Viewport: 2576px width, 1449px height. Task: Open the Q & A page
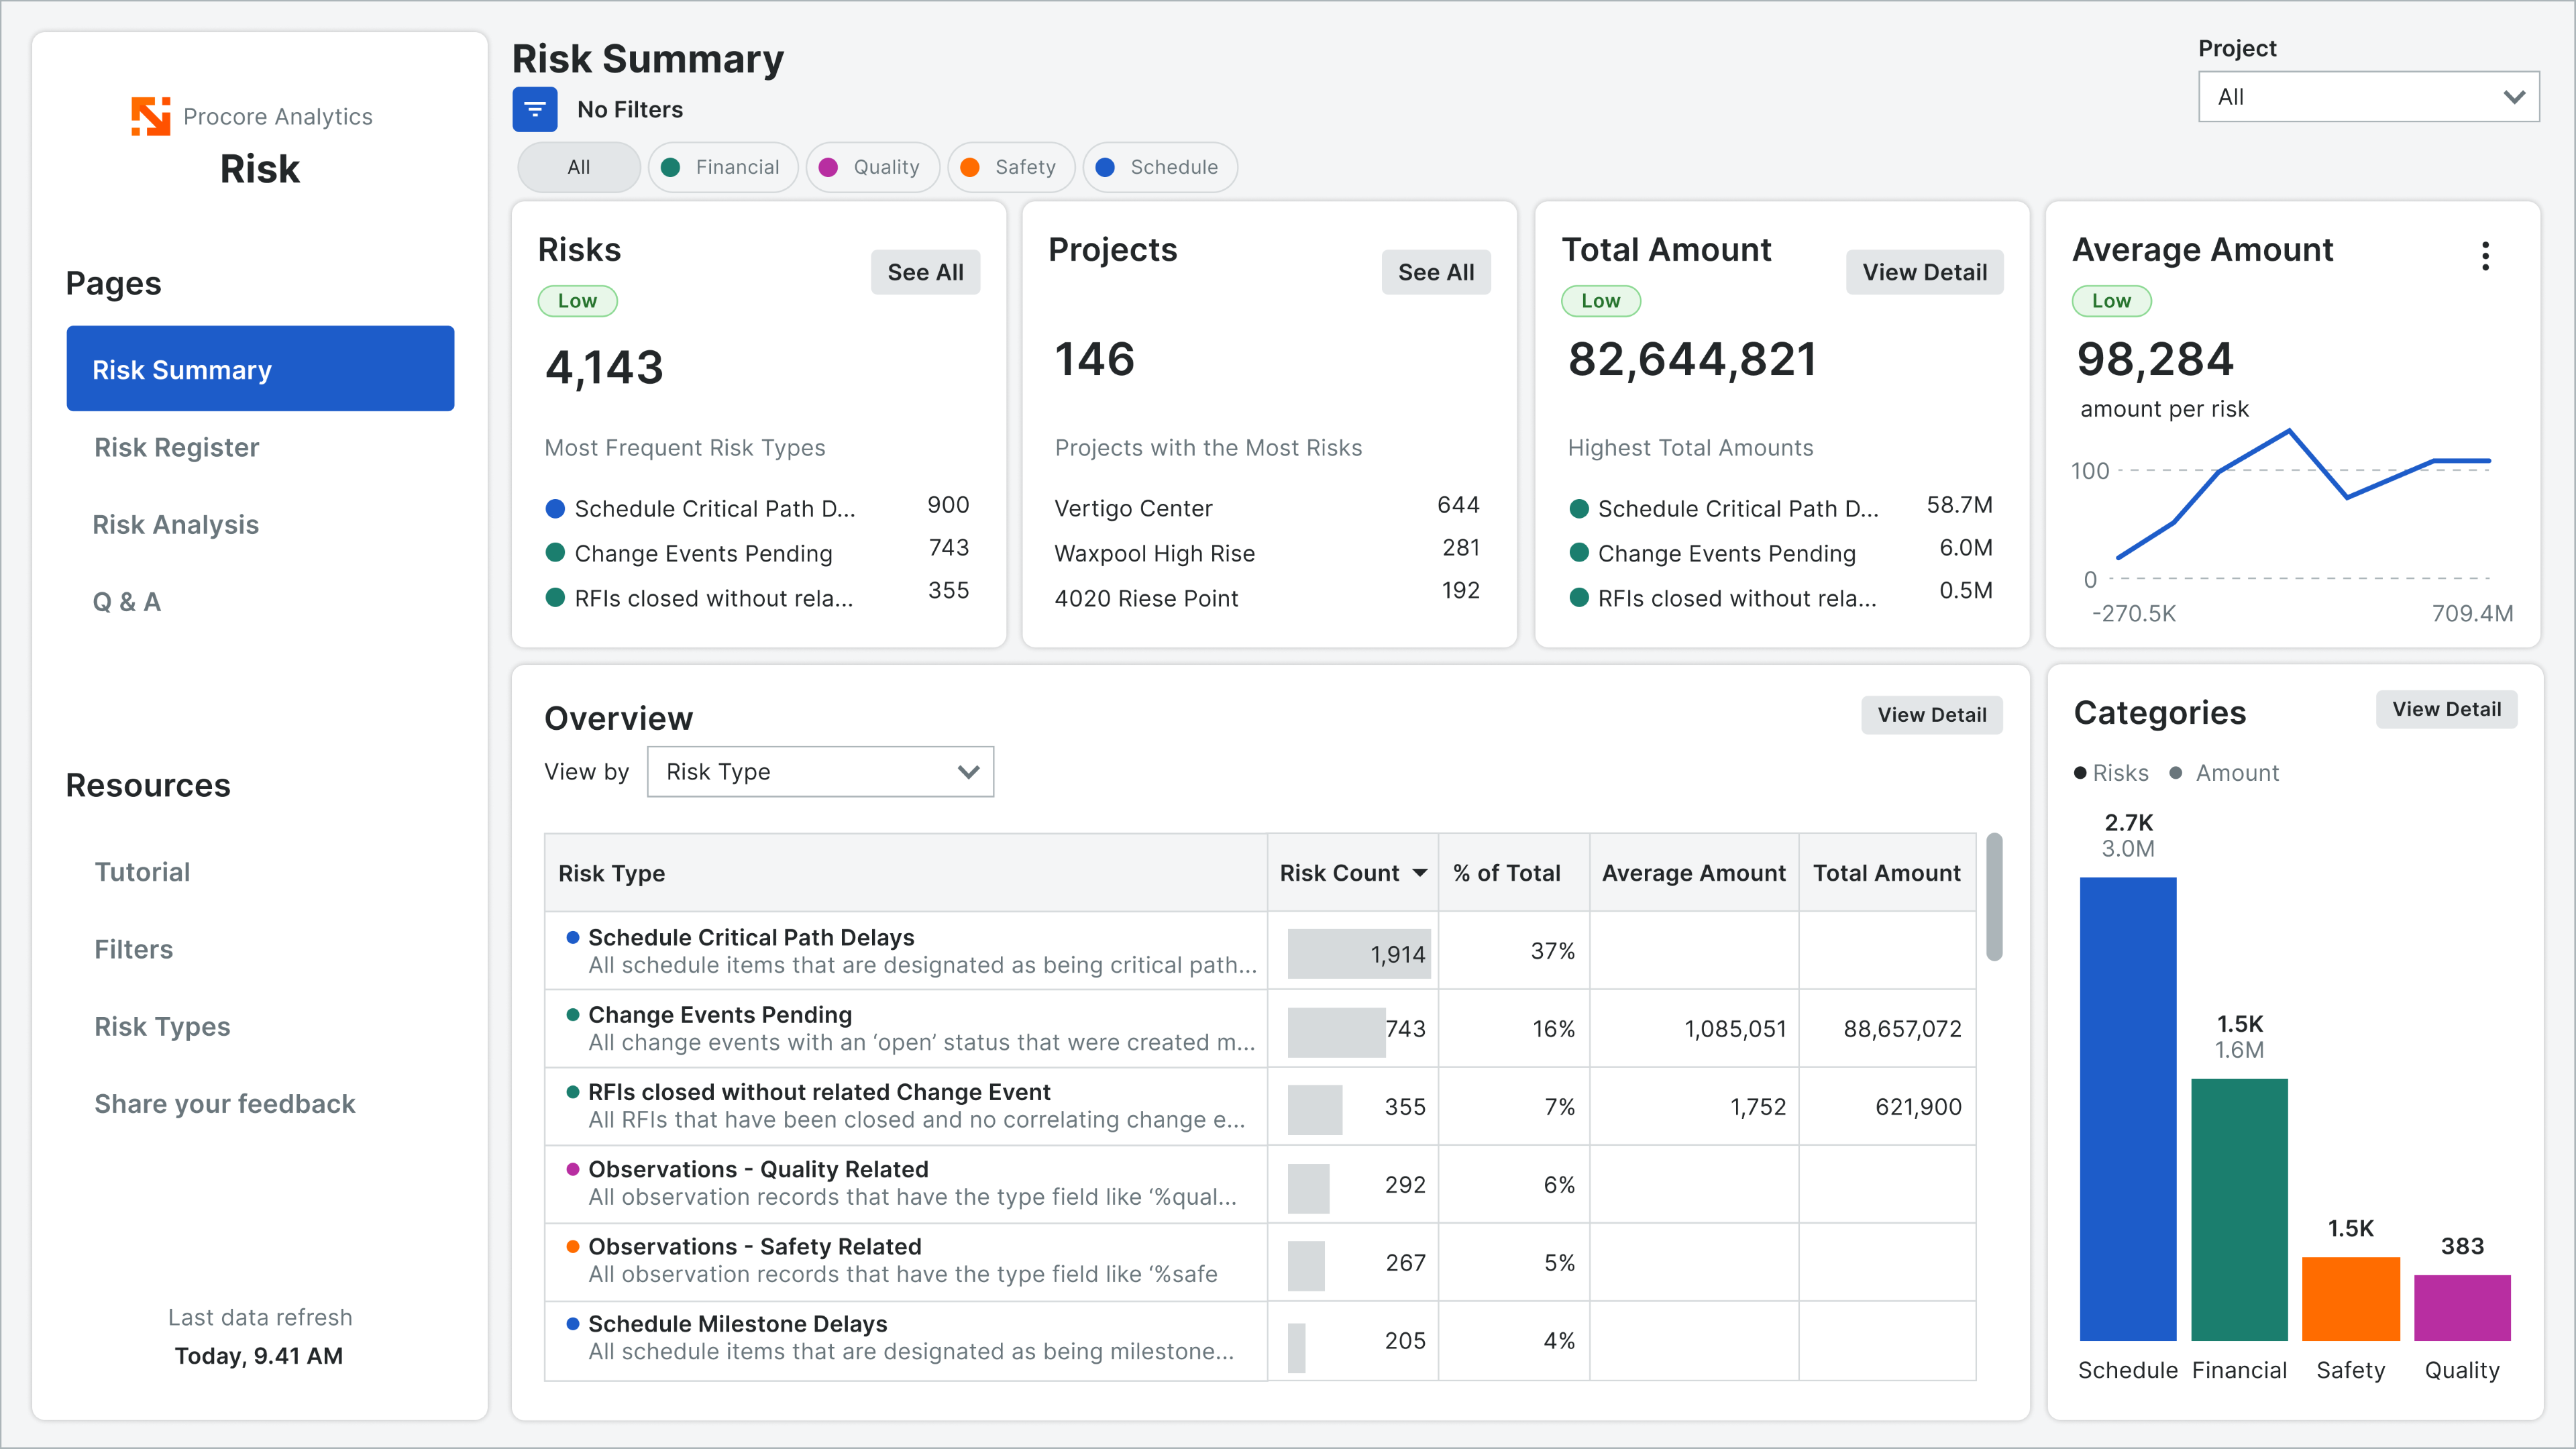(x=127, y=602)
